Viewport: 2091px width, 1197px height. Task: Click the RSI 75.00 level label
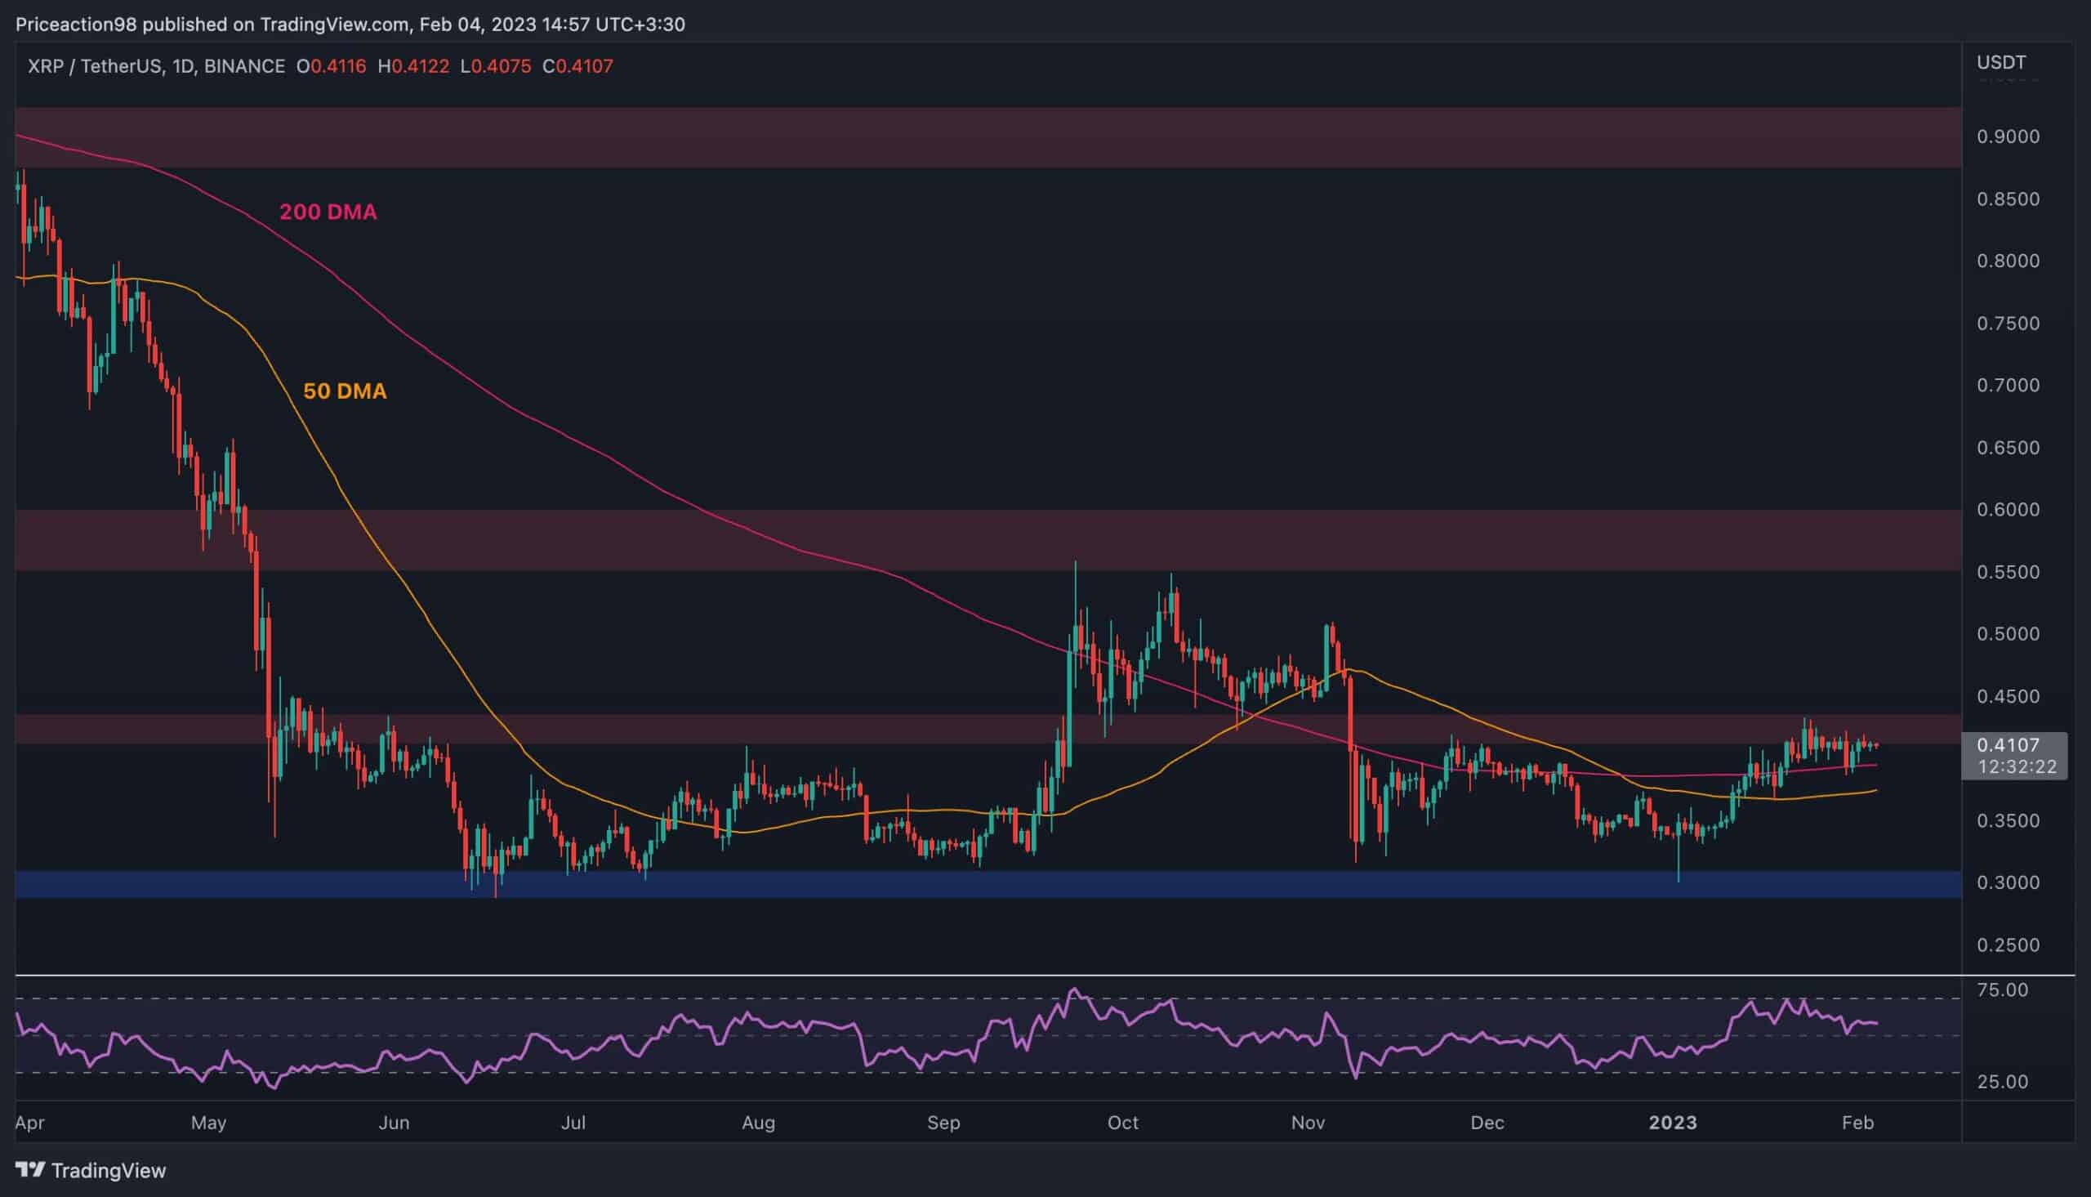pyautogui.click(x=2001, y=989)
